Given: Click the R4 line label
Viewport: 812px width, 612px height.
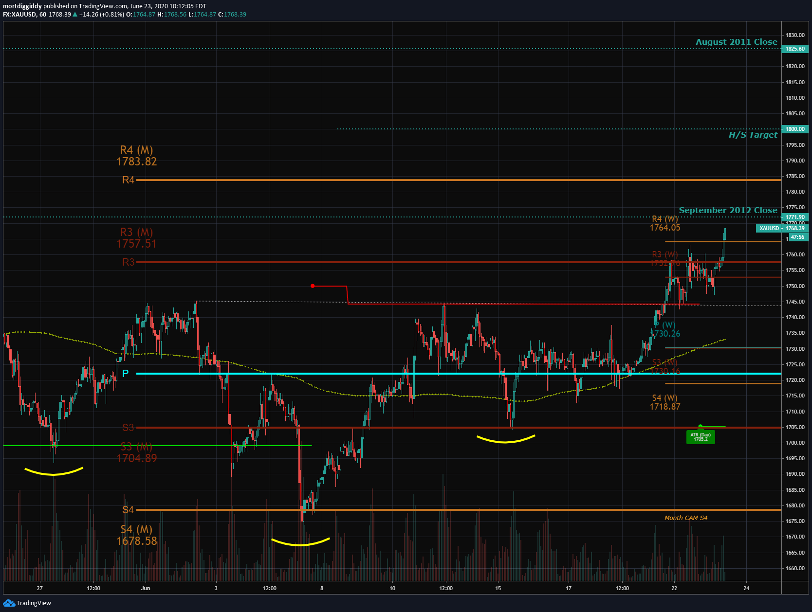Looking at the screenshot, I should (128, 180).
